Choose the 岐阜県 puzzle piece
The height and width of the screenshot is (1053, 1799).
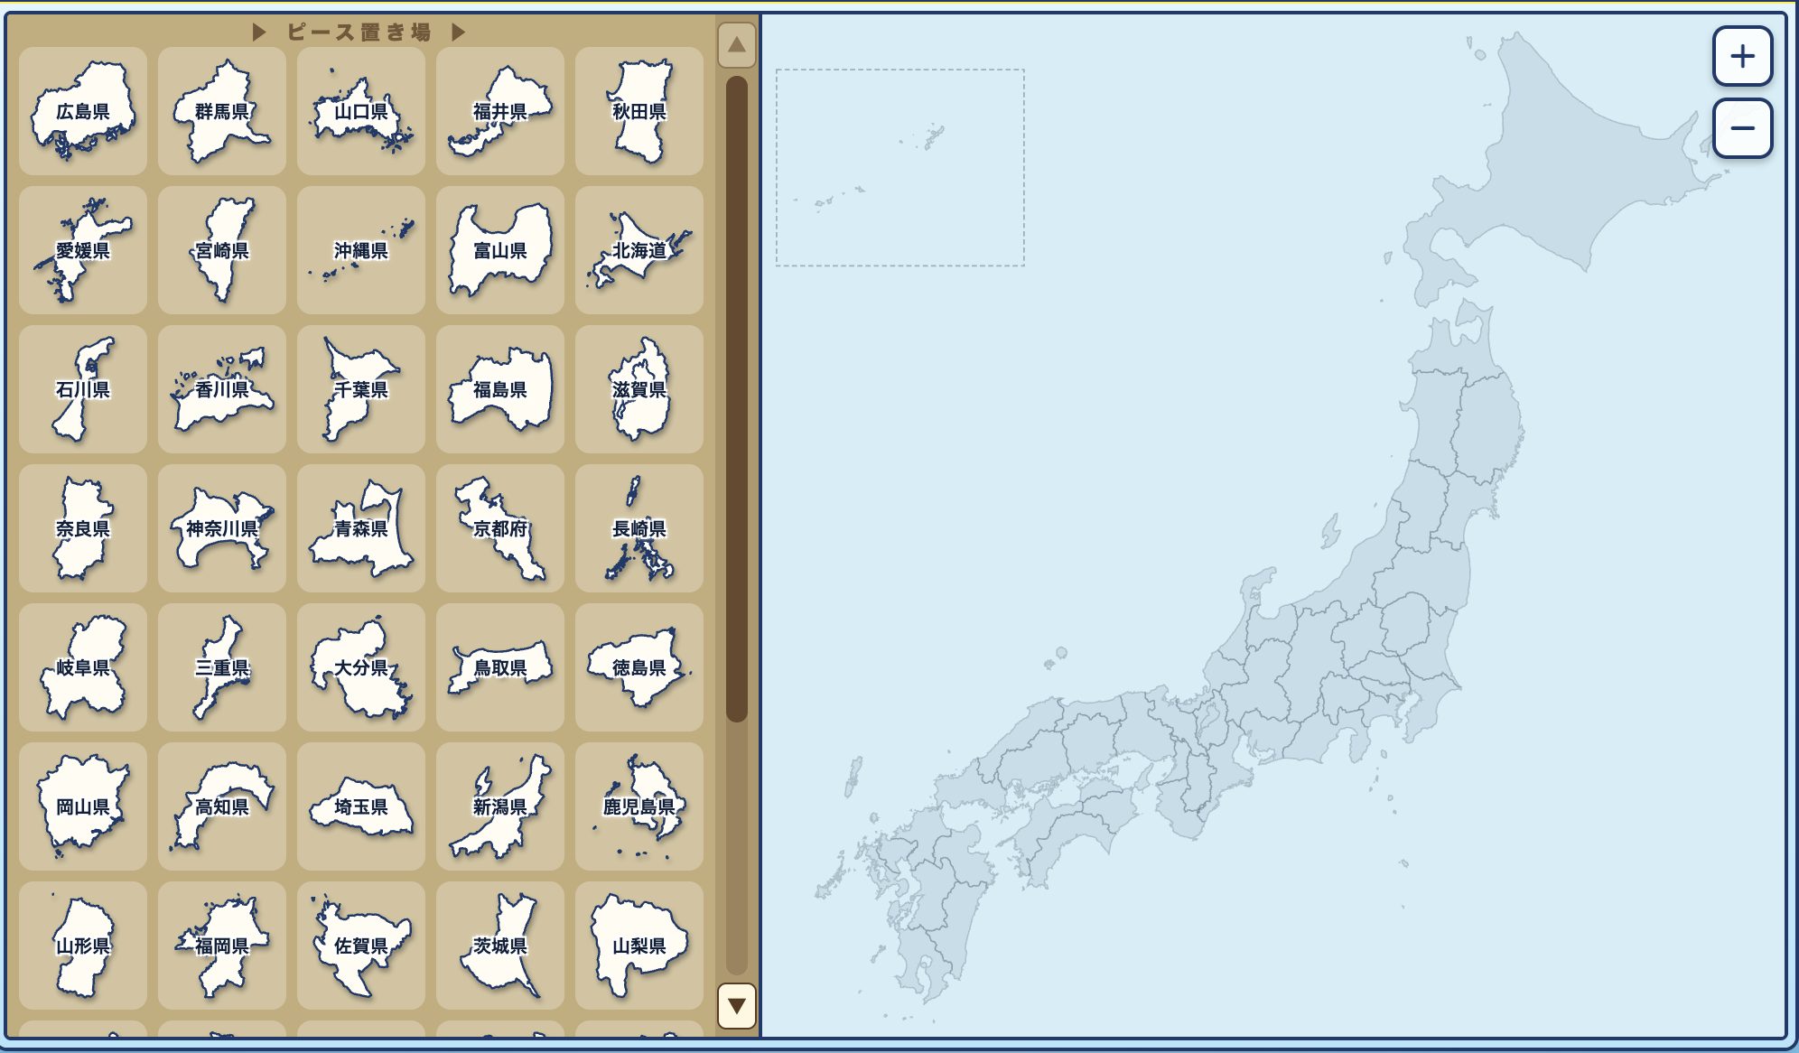(x=83, y=667)
